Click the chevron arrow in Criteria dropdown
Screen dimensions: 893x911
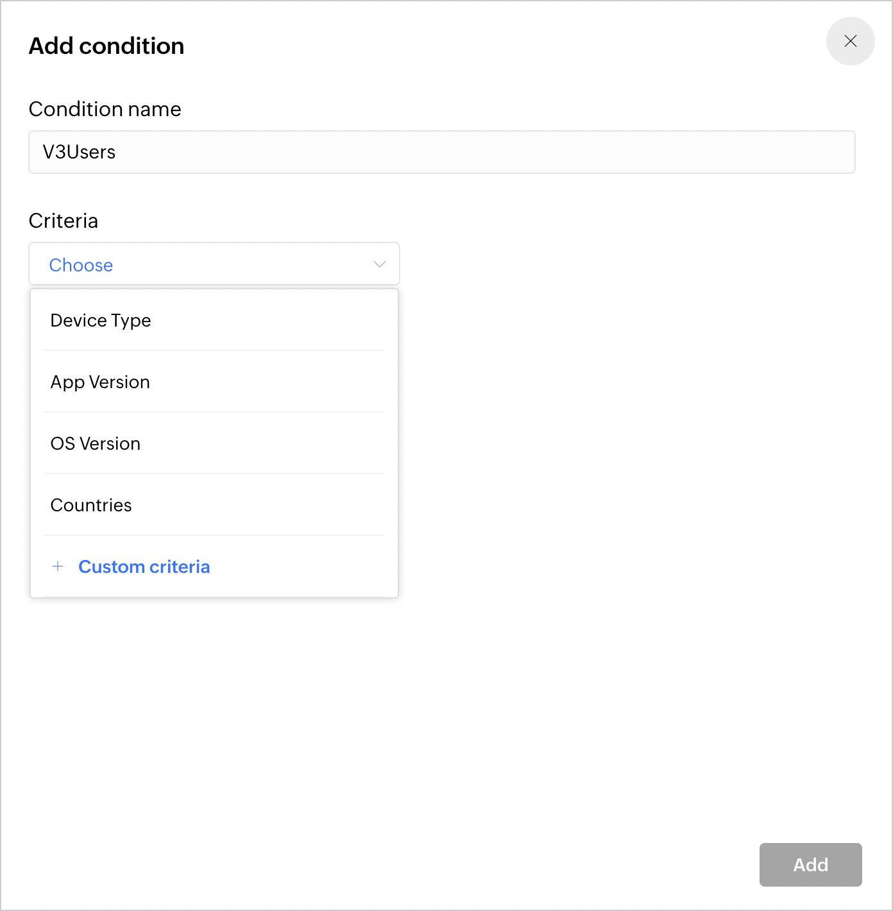pyautogui.click(x=380, y=264)
